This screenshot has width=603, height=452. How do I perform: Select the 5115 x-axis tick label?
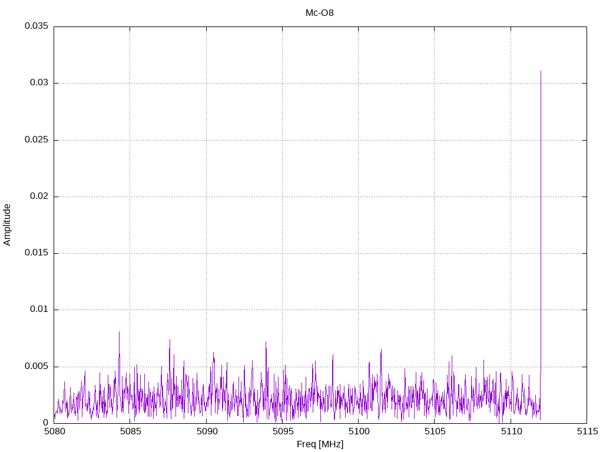click(587, 431)
